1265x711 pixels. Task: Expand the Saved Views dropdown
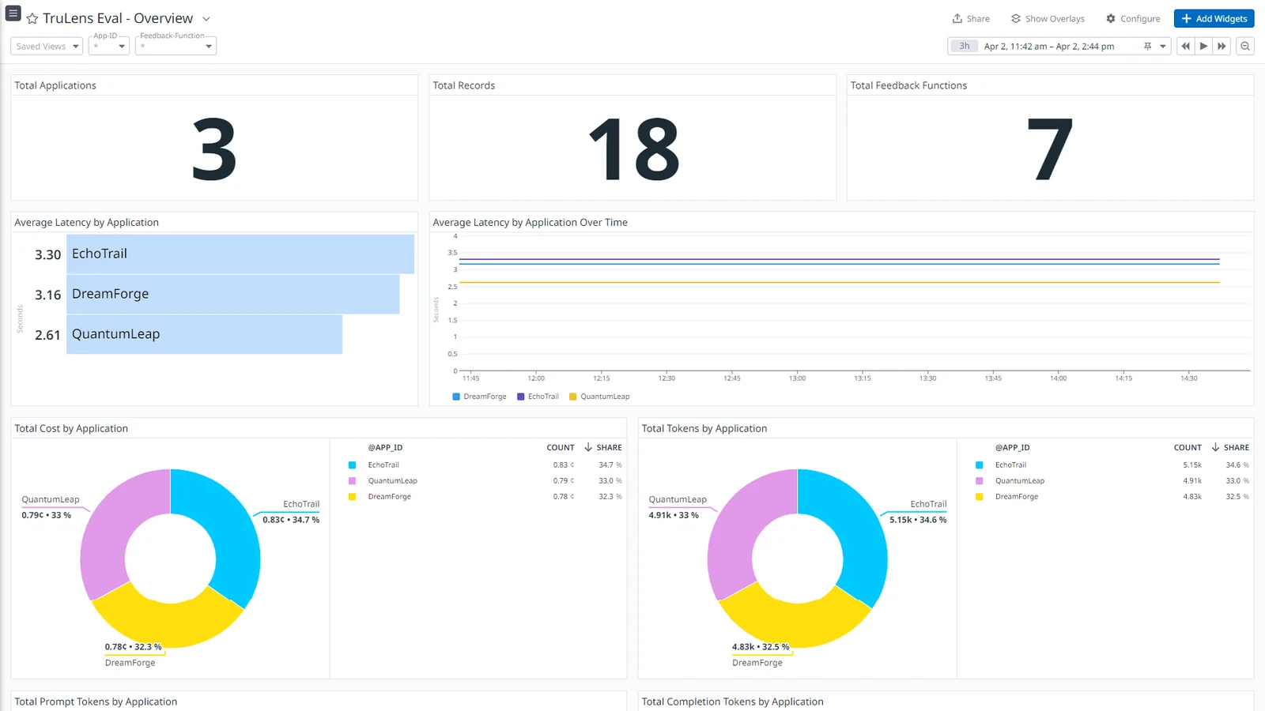(47, 47)
